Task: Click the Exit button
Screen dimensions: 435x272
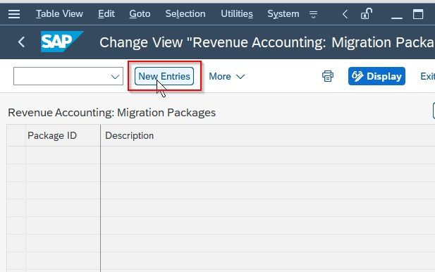Action: (427, 76)
